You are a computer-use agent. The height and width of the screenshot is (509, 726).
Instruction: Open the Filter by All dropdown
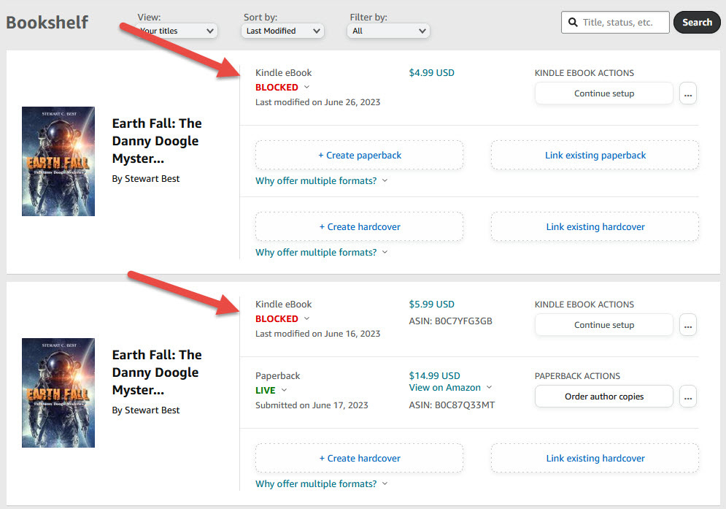tap(388, 31)
